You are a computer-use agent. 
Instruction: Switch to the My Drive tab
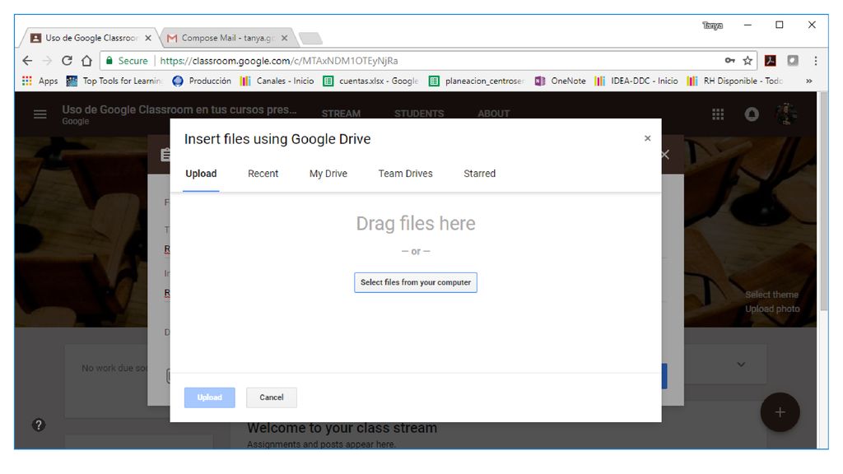point(328,174)
